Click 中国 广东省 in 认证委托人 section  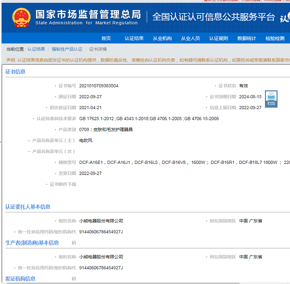coord(251,221)
